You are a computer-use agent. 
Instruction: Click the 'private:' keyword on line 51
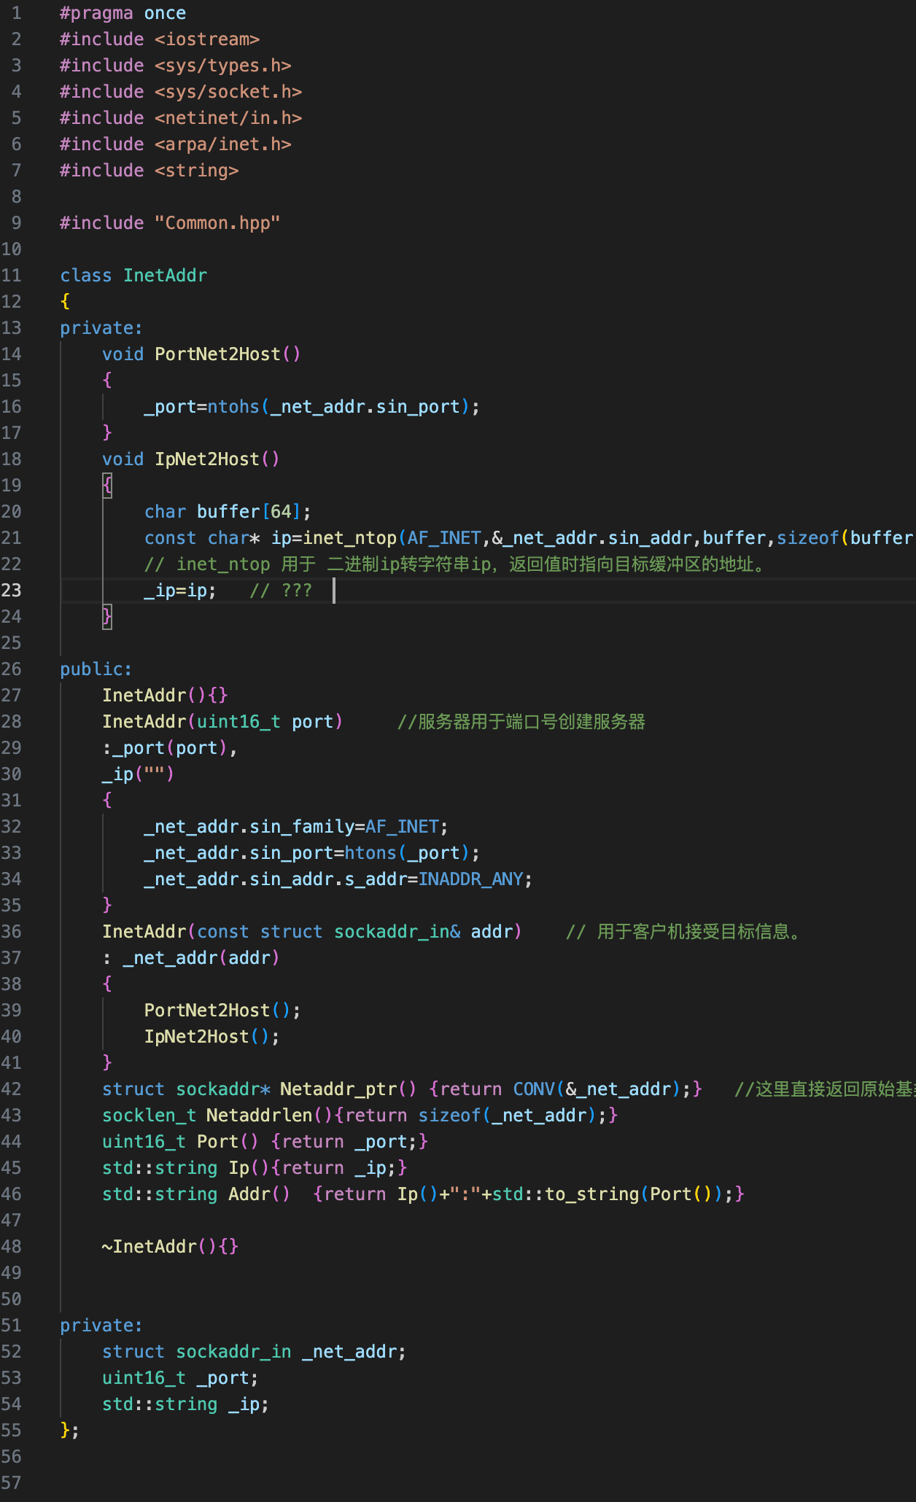pos(101,1326)
